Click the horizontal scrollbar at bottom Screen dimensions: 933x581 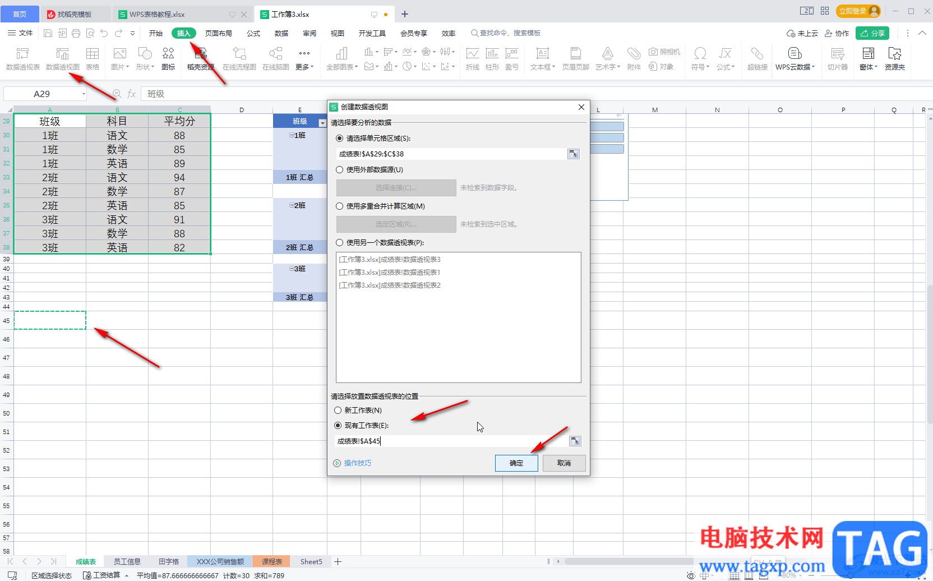point(628,561)
